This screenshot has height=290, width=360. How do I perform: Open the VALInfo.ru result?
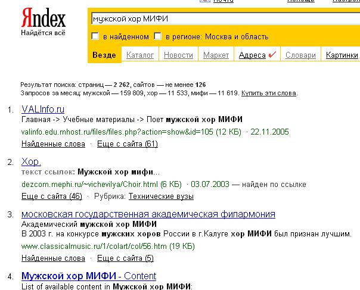pos(43,109)
